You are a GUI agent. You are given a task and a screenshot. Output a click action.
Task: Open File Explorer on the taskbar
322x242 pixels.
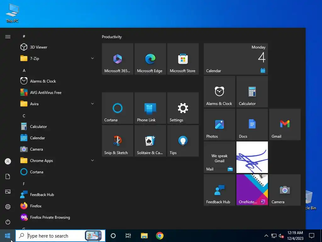tap(144, 236)
